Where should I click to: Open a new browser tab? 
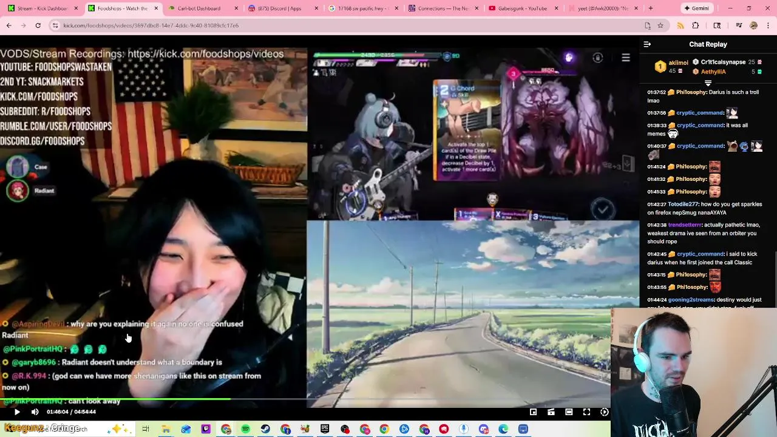pos(650,8)
